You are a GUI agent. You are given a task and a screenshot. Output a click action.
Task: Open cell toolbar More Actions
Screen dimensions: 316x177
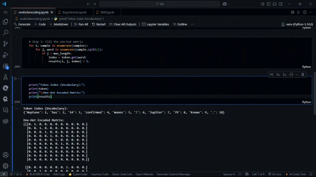click(x=297, y=75)
